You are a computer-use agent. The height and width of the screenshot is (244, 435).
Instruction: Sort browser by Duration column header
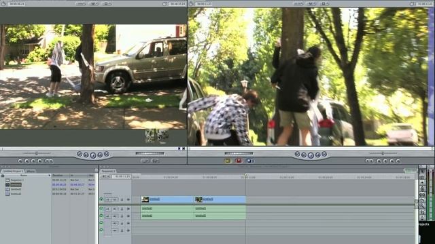point(60,176)
